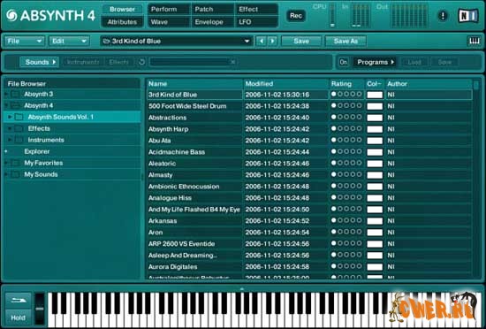
Task: Toggle the on-screen keyboard icon
Action: (x=474, y=41)
